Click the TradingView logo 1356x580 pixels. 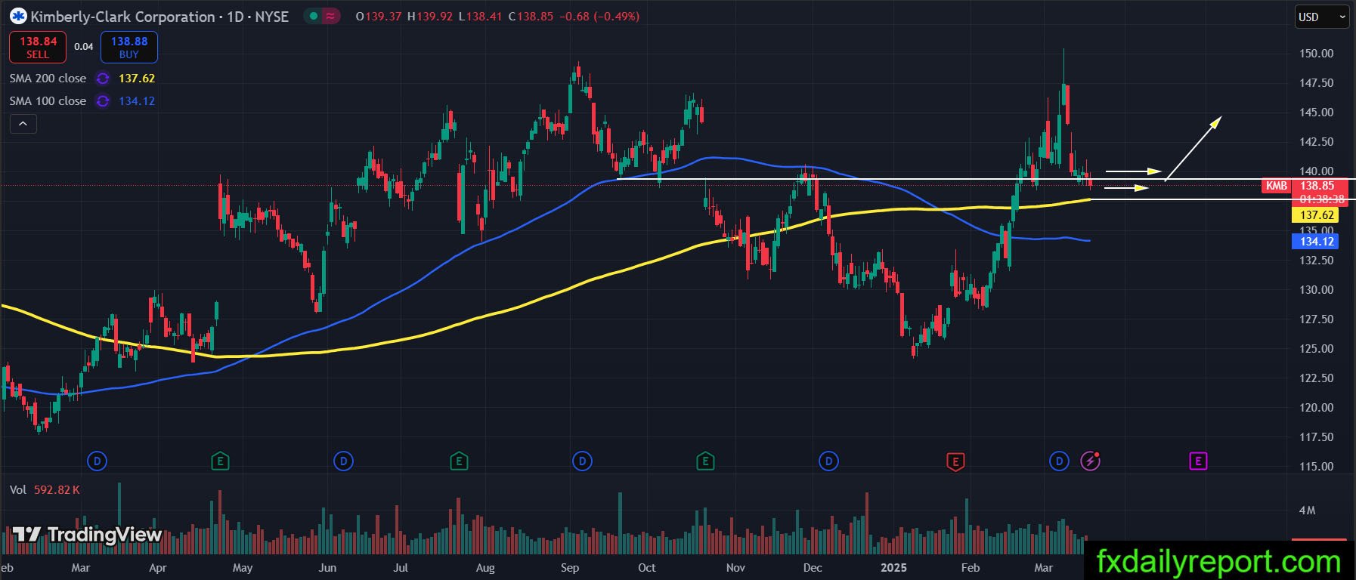pyautogui.click(x=88, y=535)
